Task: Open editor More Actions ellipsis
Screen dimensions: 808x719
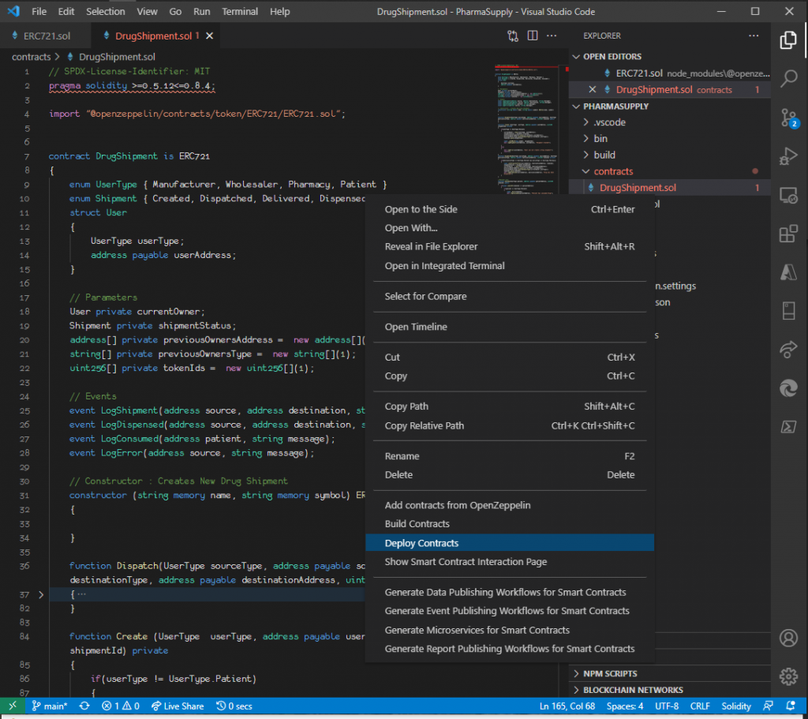Action: point(552,36)
